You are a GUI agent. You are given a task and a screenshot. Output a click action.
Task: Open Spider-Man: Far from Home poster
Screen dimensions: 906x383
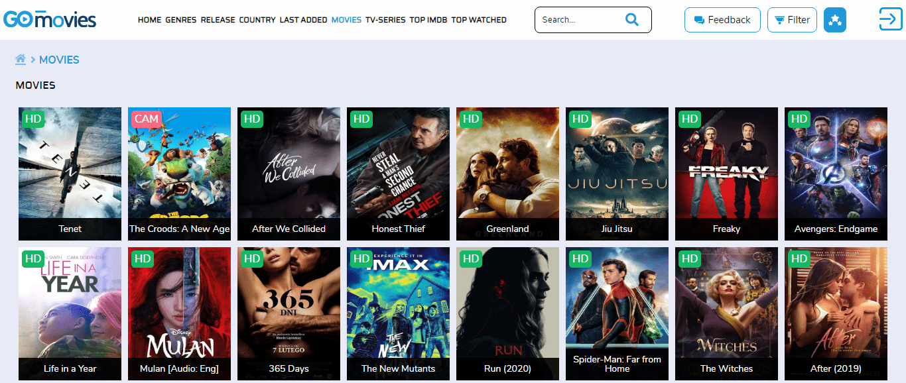(617, 313)
